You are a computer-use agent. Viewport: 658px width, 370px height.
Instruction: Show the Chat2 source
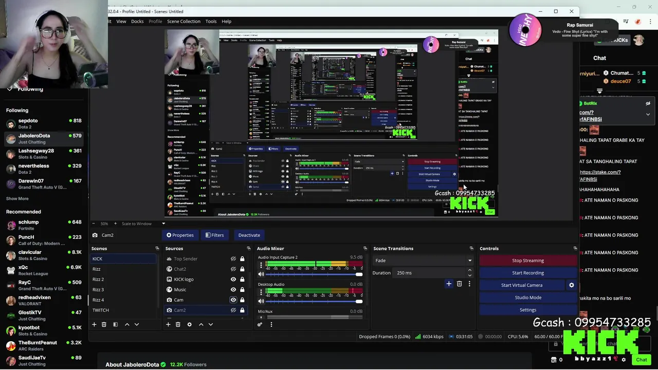point(233,269)
